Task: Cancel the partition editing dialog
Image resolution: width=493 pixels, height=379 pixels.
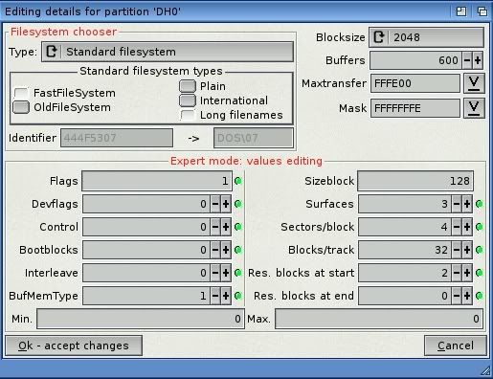Action: coord(456,346)
